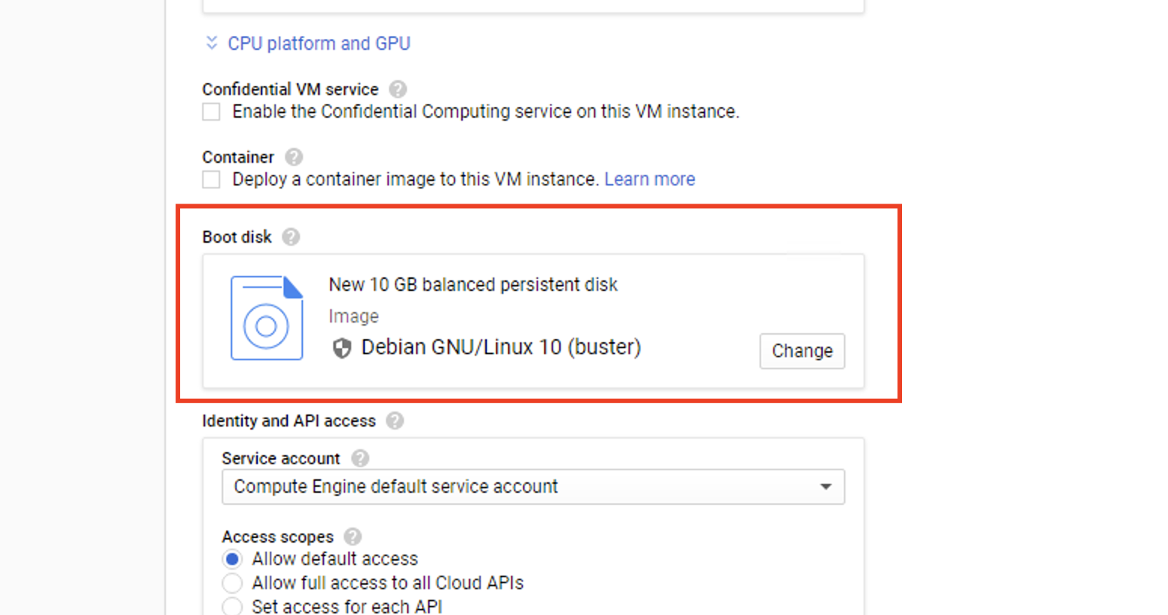Select Allow default access radio button
Viewport: 1168px width, 615px height.
(232, 559)
